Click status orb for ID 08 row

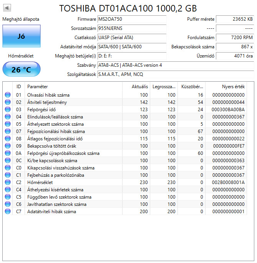(x=8, y=138)
